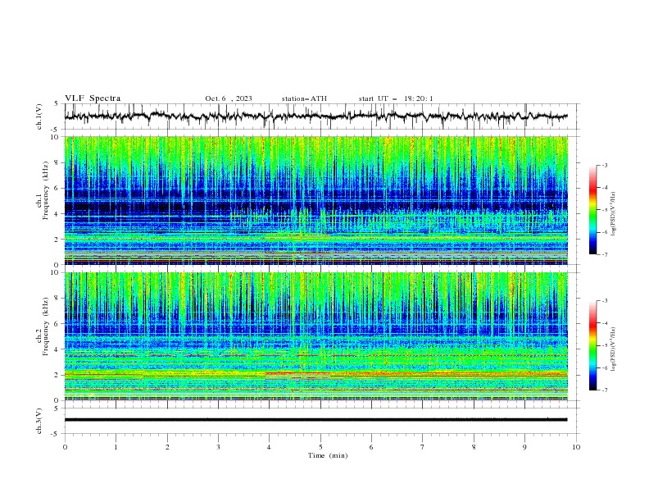Click the ch.2 "Frequency (kHz)" axis label
Viewport: 649px width, 502px height.
pos(46,326)
